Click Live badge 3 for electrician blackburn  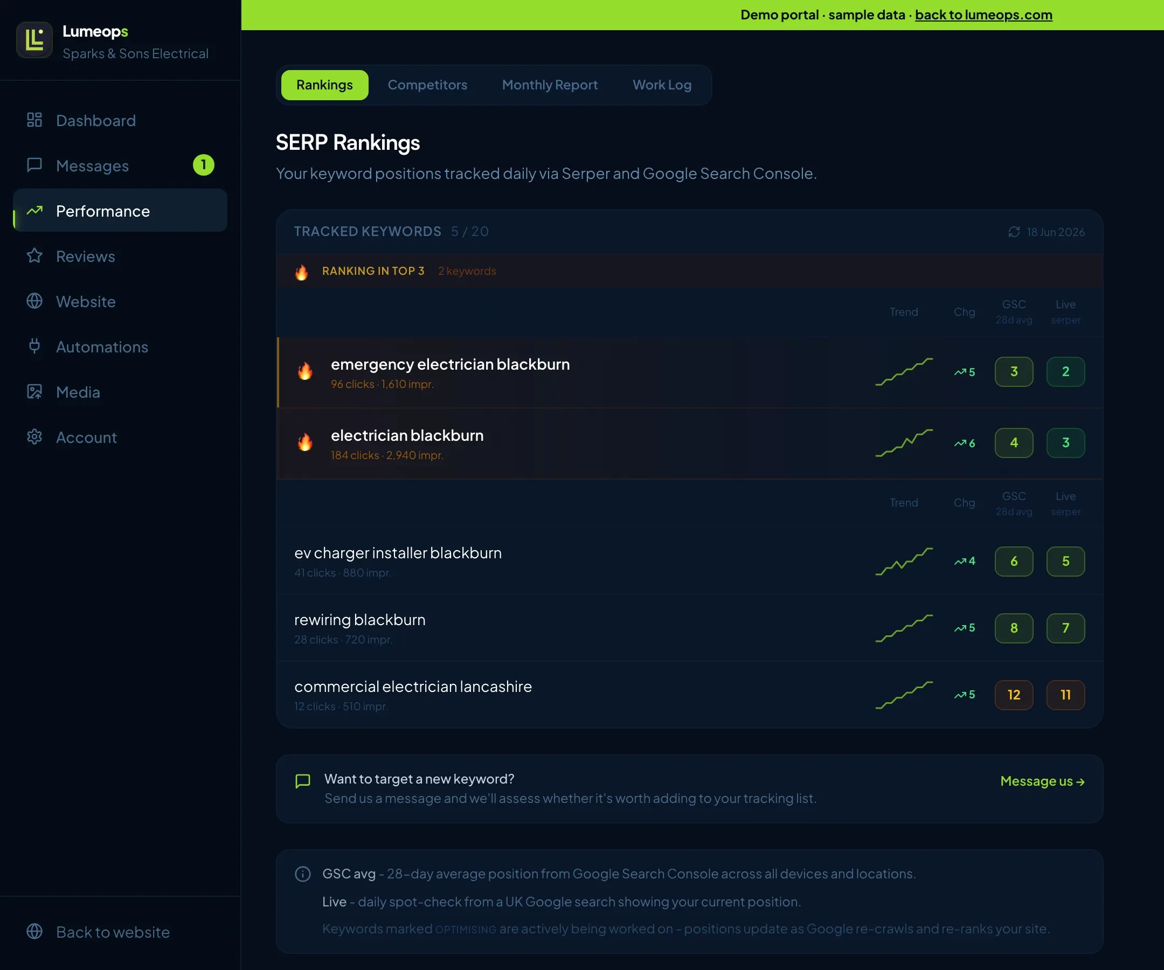point(1065,442)
